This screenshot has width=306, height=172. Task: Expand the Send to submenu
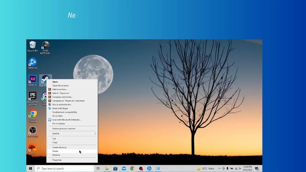click(x=72, y=134)
